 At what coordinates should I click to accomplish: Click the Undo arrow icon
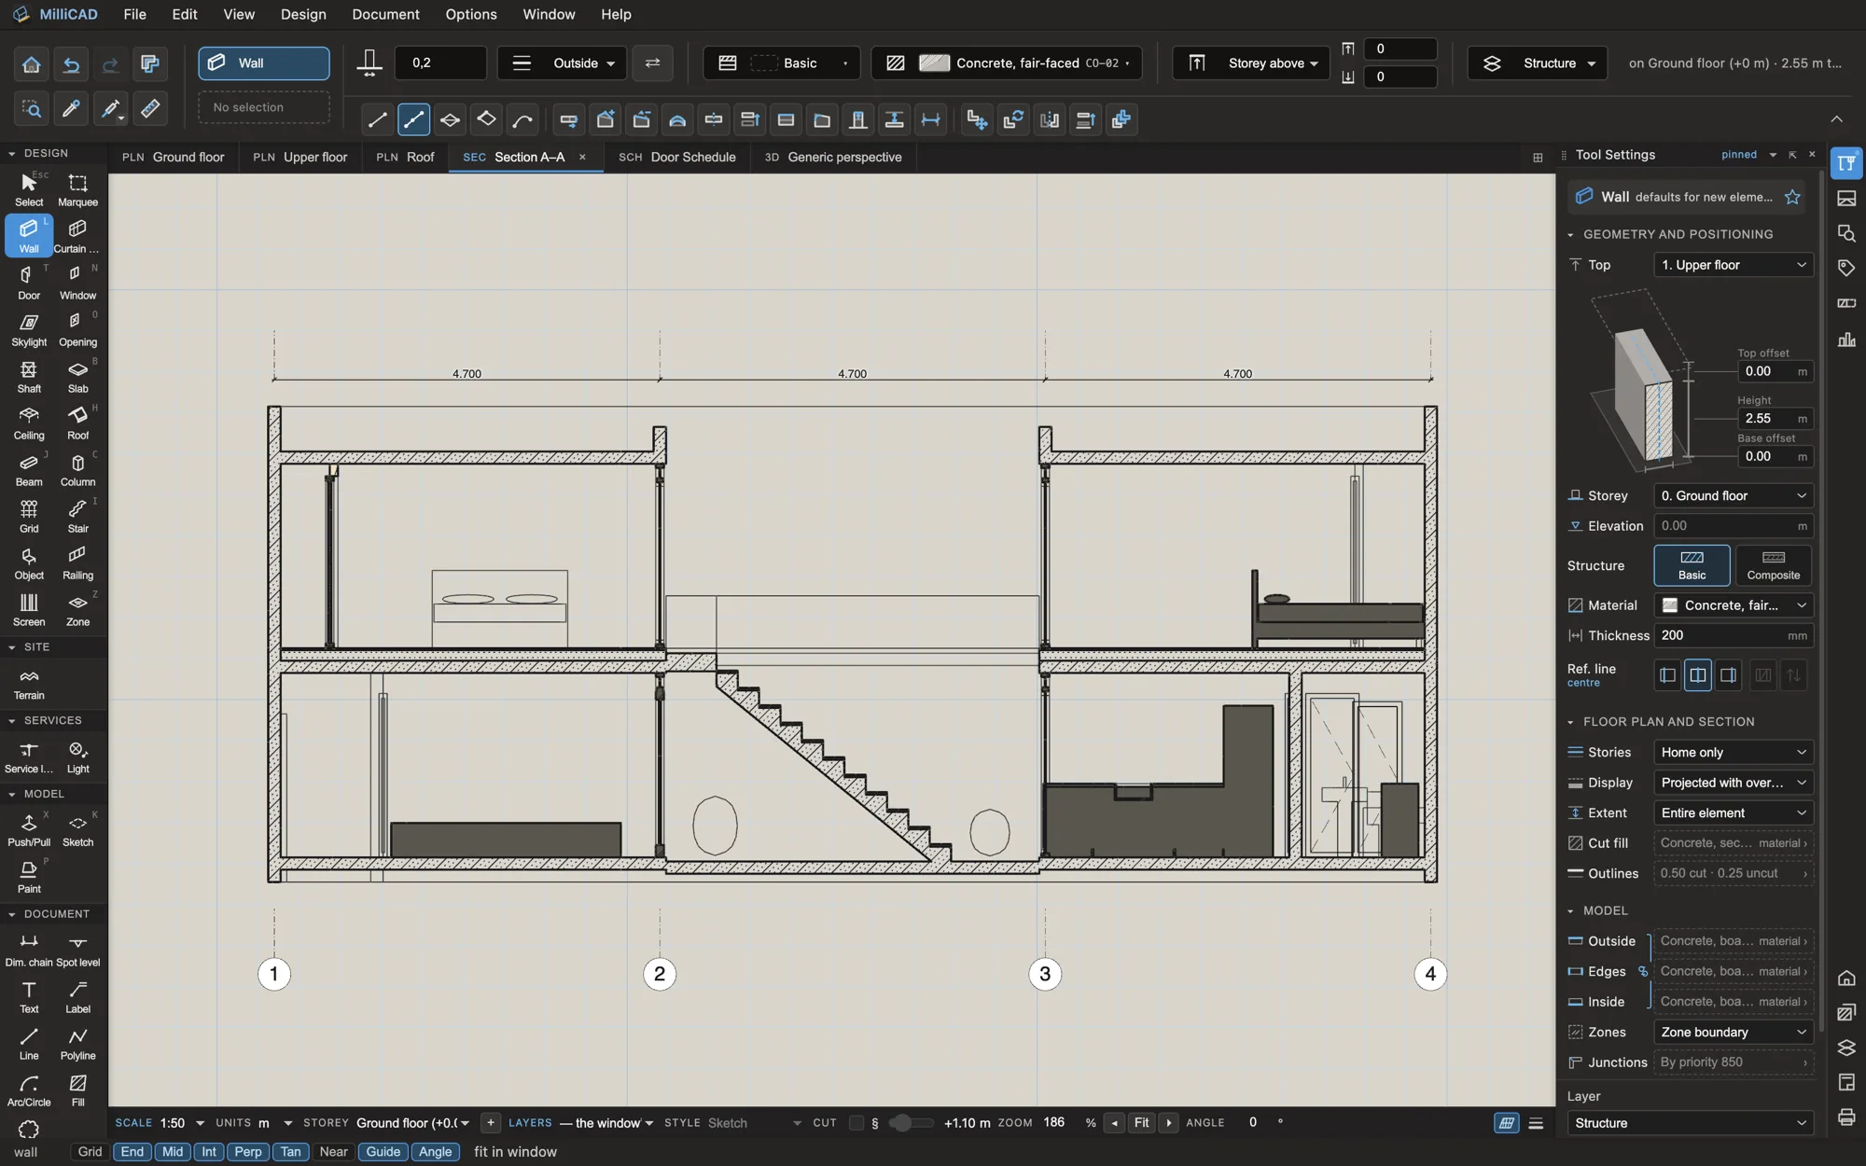pos(71,64)
